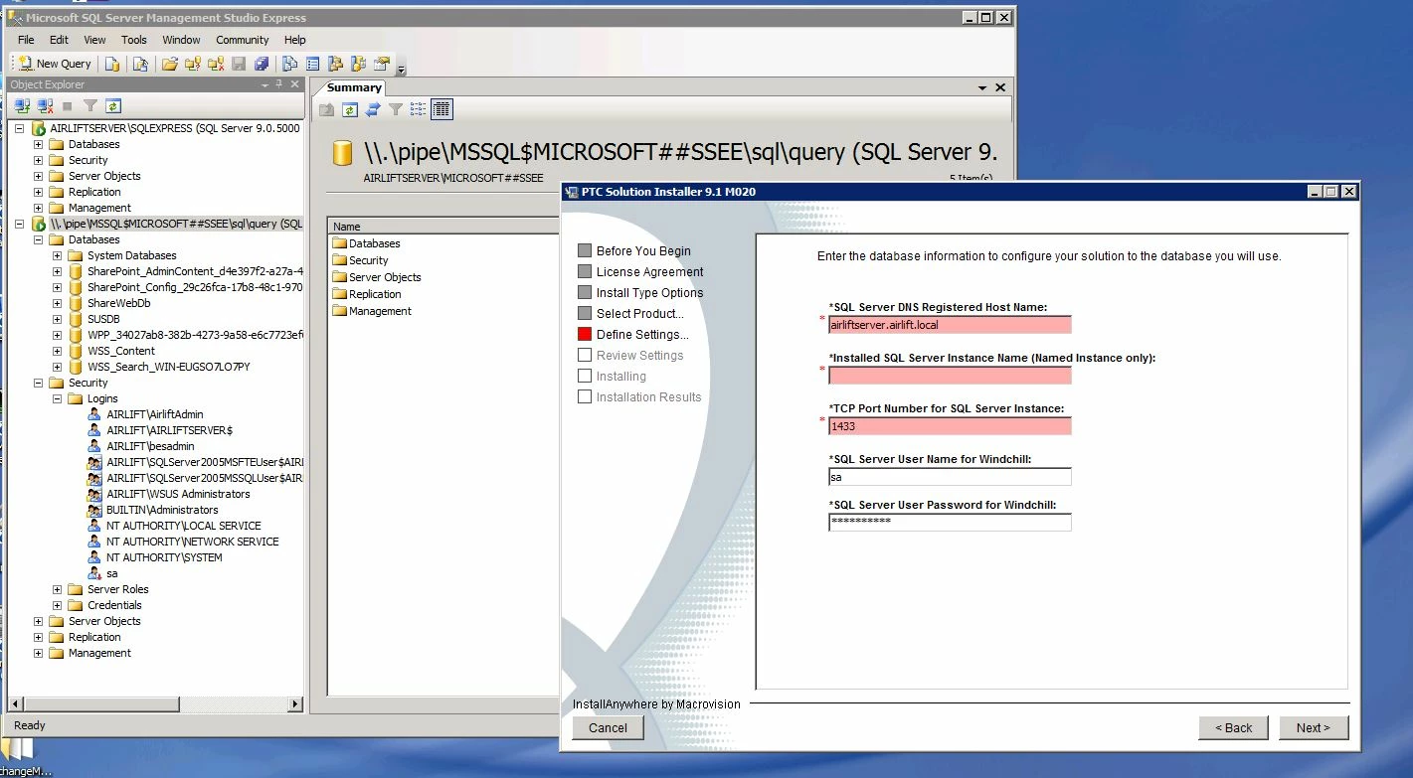Collapse the Logins folder node
This screenshot has width=1413, height=778.
(58, 398)
